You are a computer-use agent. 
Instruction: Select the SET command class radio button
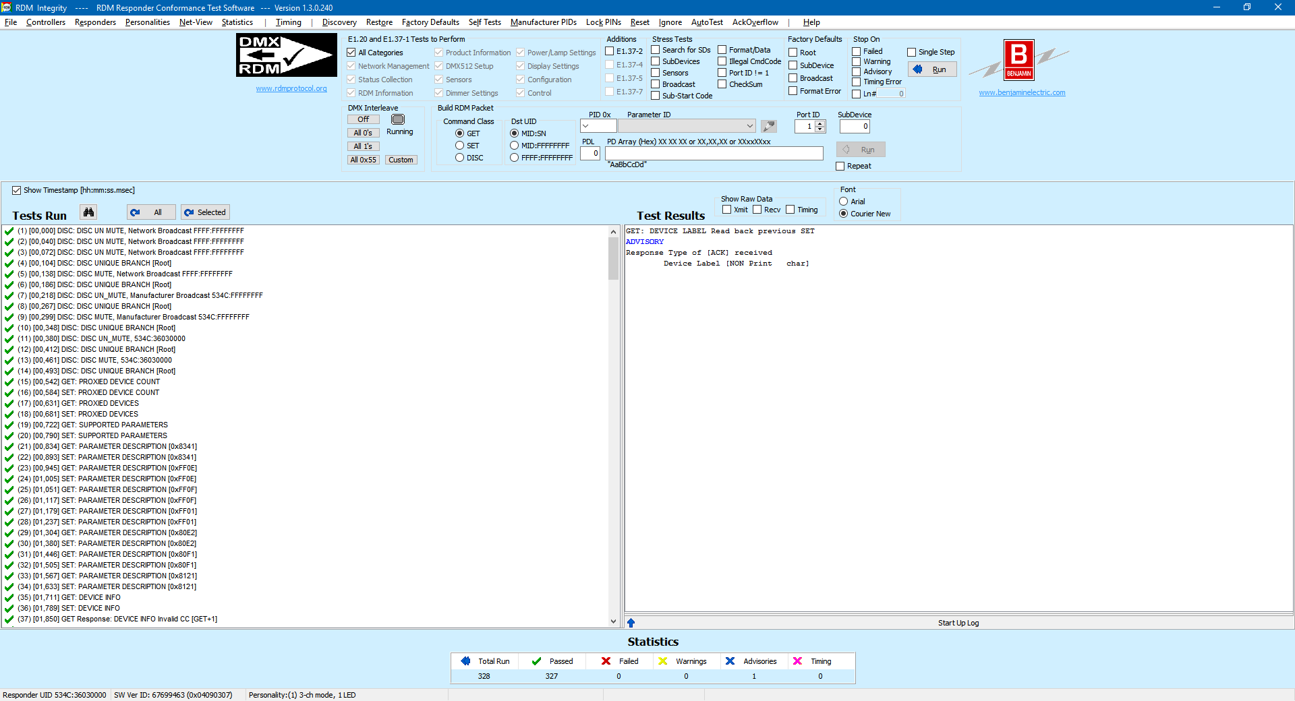[x=459, y=146]
